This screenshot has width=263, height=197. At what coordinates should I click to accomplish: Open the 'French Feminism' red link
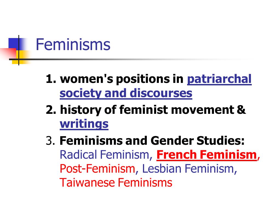[x=207, y=155]
